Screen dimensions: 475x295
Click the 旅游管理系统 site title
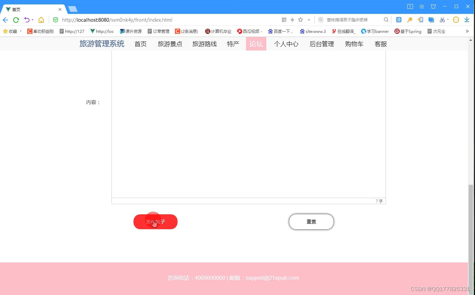(102, 44)
